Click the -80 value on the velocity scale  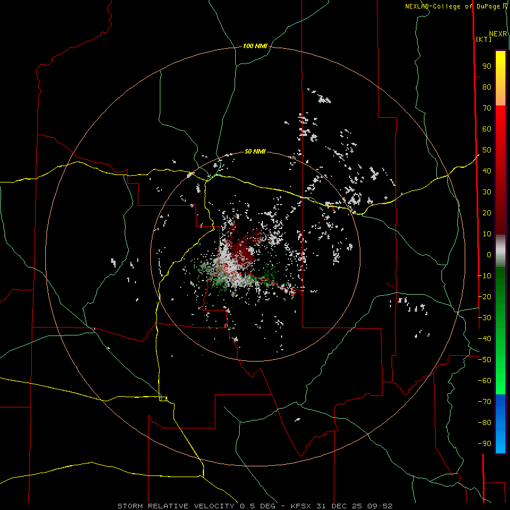pos(484,423)
